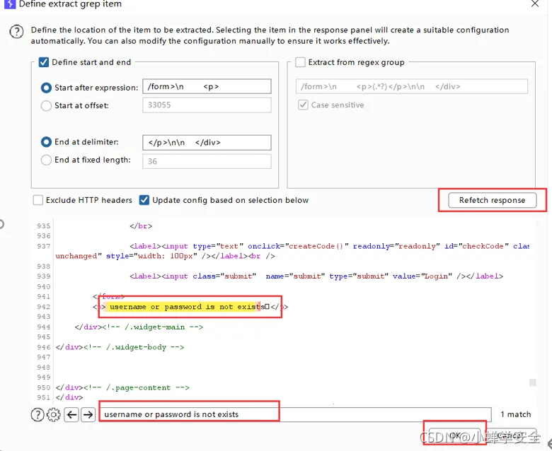Screen dimensions: 552x451
Task: Click the search box with username text
Action: coord(296,414)
